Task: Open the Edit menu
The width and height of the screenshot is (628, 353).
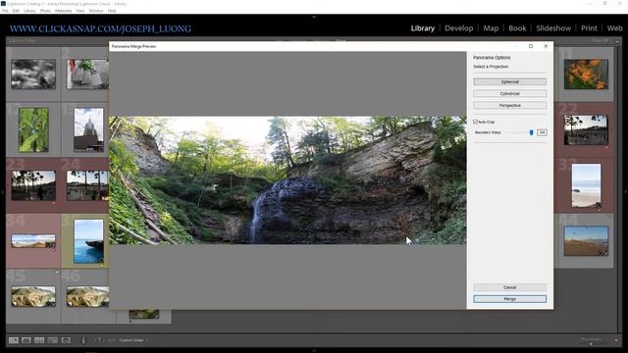Action: [x=16, y=11]
